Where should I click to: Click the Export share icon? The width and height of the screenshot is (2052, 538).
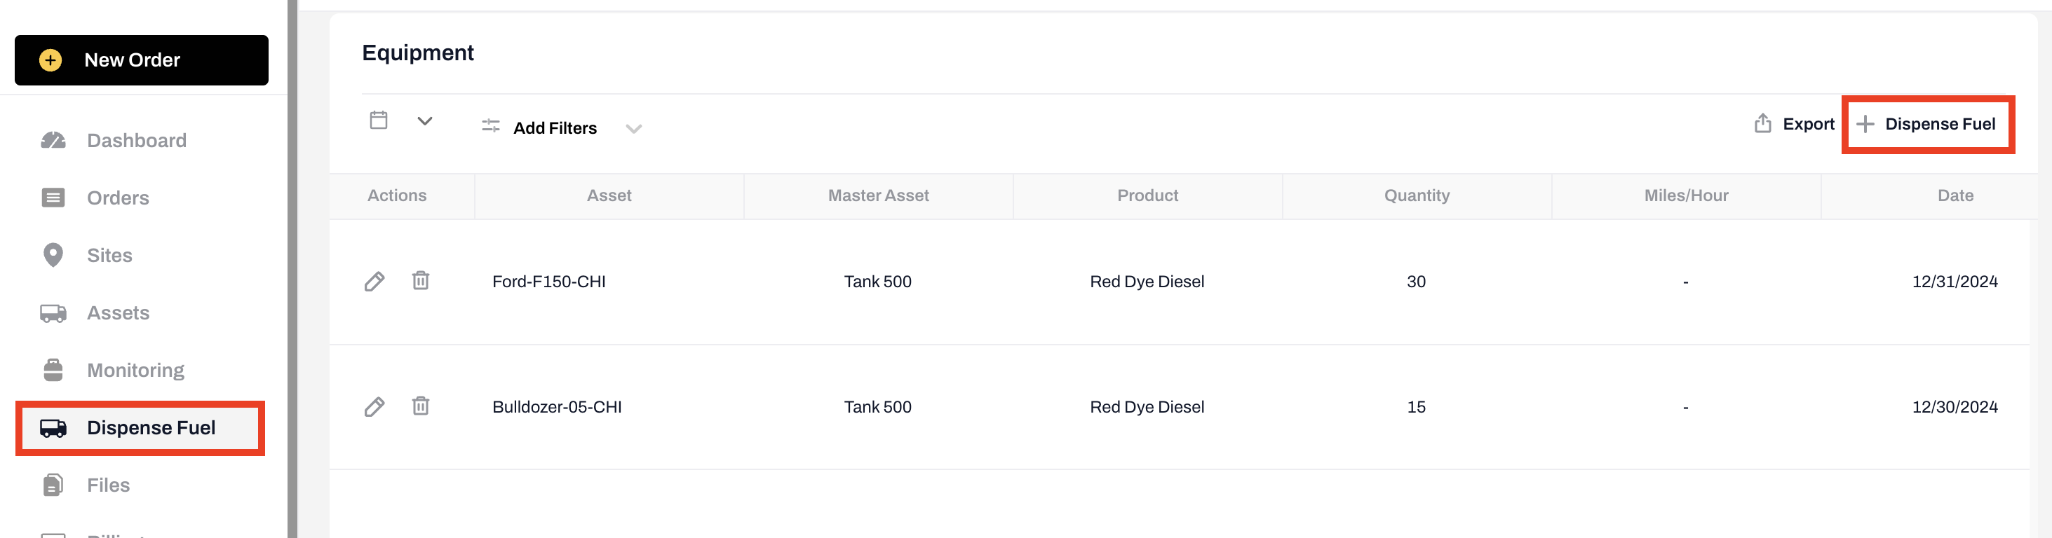tap(1762, 123)
